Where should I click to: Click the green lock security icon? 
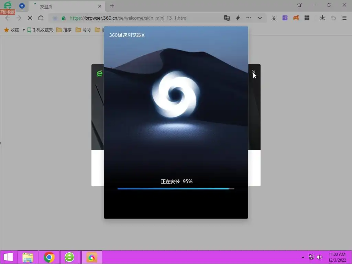click(64, 18)
